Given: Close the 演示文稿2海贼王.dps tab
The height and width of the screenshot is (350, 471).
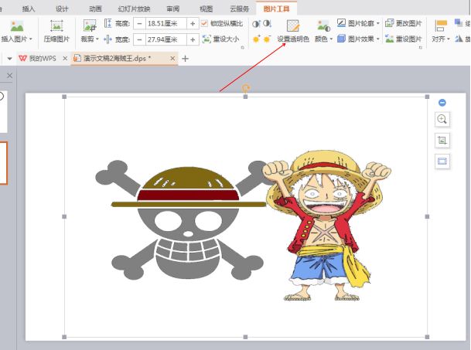Looking at the screenshot, I should click(172, 58).
